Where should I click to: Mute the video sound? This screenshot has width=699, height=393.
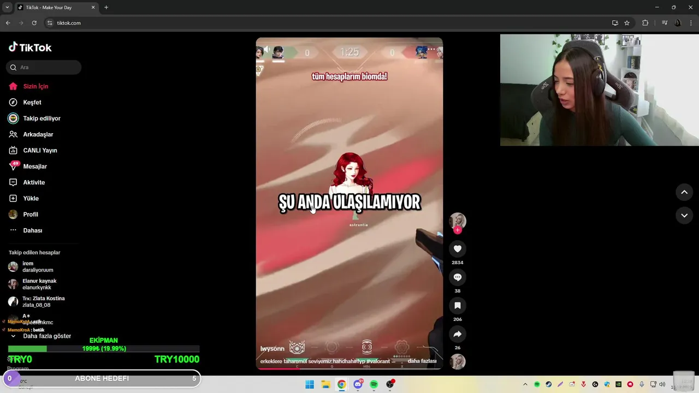coord(267,50)
